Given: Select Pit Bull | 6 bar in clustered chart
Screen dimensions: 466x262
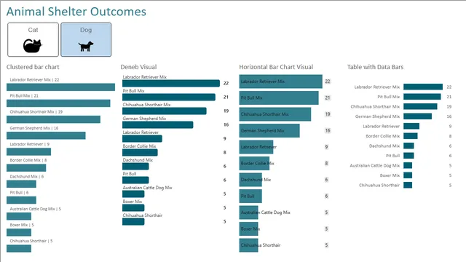Looking at the screenshot, I should tap(21, 200).
